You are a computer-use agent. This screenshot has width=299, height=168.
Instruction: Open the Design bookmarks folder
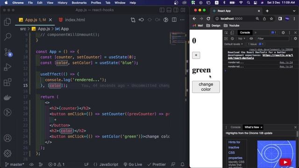[214, 26]
